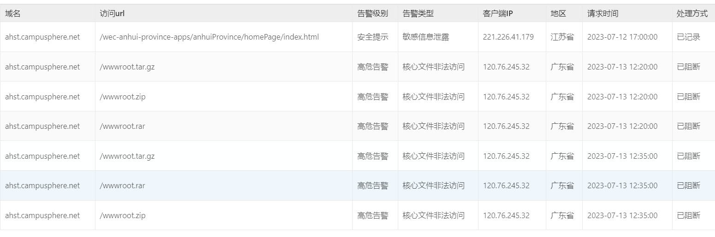Click client IP 221.226.41.179
Screen dimensions: 715x237
[508, 37]
